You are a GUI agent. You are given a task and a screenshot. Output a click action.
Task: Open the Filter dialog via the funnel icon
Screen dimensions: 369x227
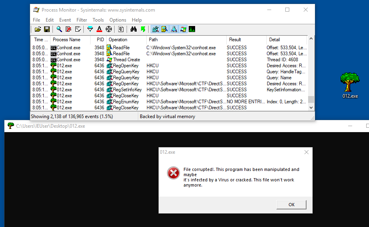90,29
